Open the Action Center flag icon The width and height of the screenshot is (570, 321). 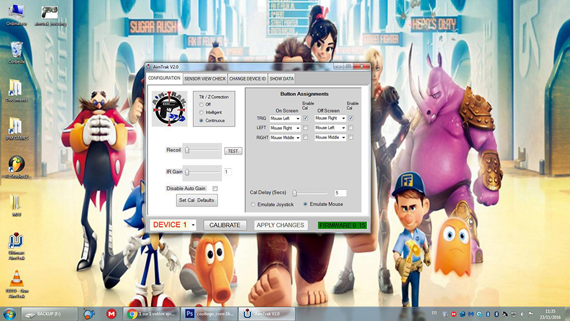point(530,314)
